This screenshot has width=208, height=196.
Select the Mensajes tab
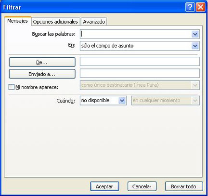[x=17, y=21]
